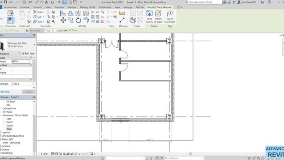Open the Cope tool dropdown arrow
This screenshot has width=284, height=160.
tap(45, 12)
